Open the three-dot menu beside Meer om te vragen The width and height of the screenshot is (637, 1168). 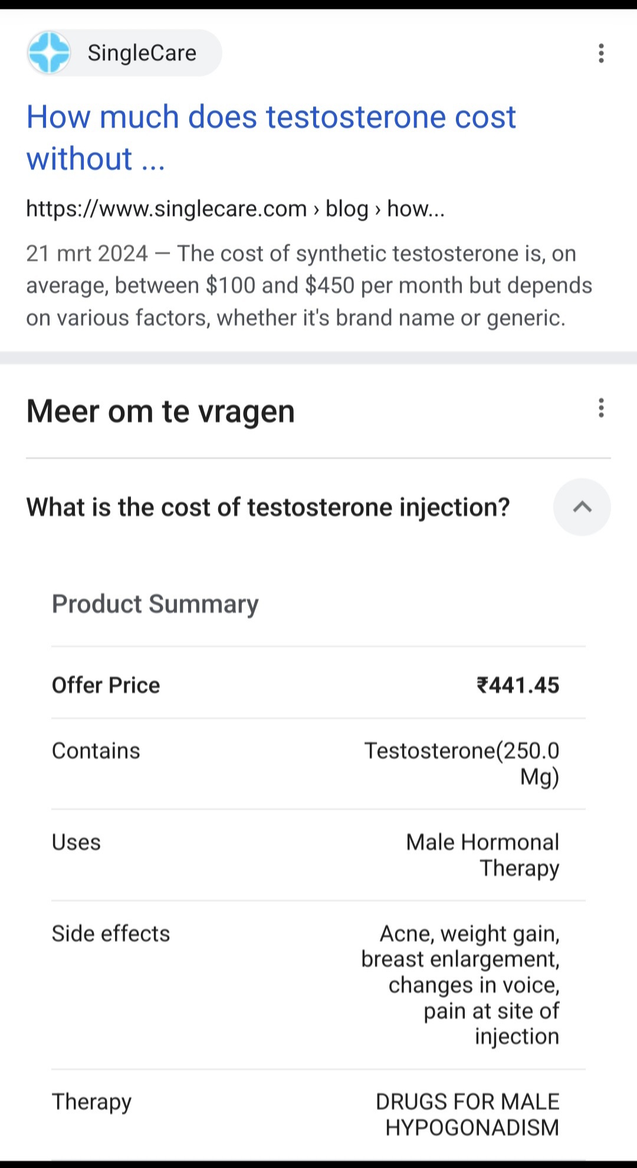(601, 408)
